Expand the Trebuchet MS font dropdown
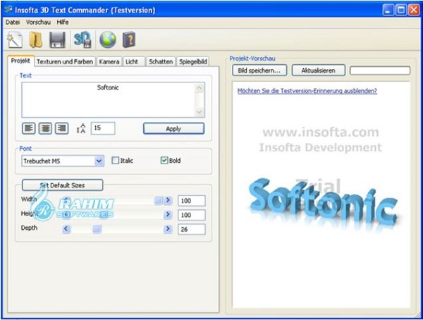This screenshot has width=423, height=320. [99, 161]
